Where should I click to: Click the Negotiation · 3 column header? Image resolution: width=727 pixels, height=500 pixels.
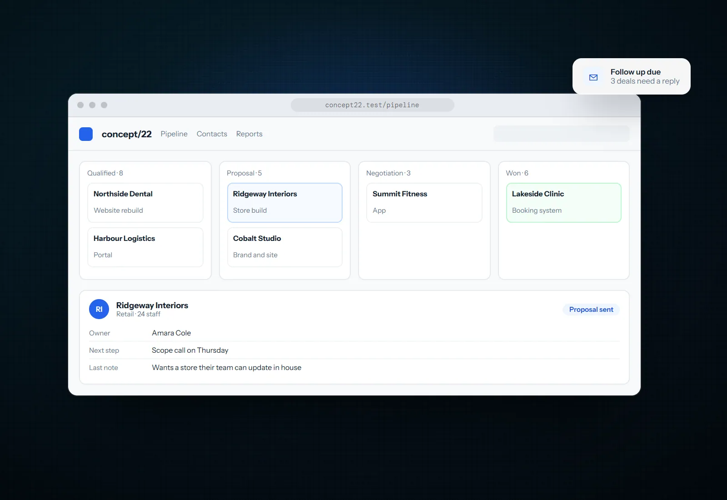(x=388, y=173)
